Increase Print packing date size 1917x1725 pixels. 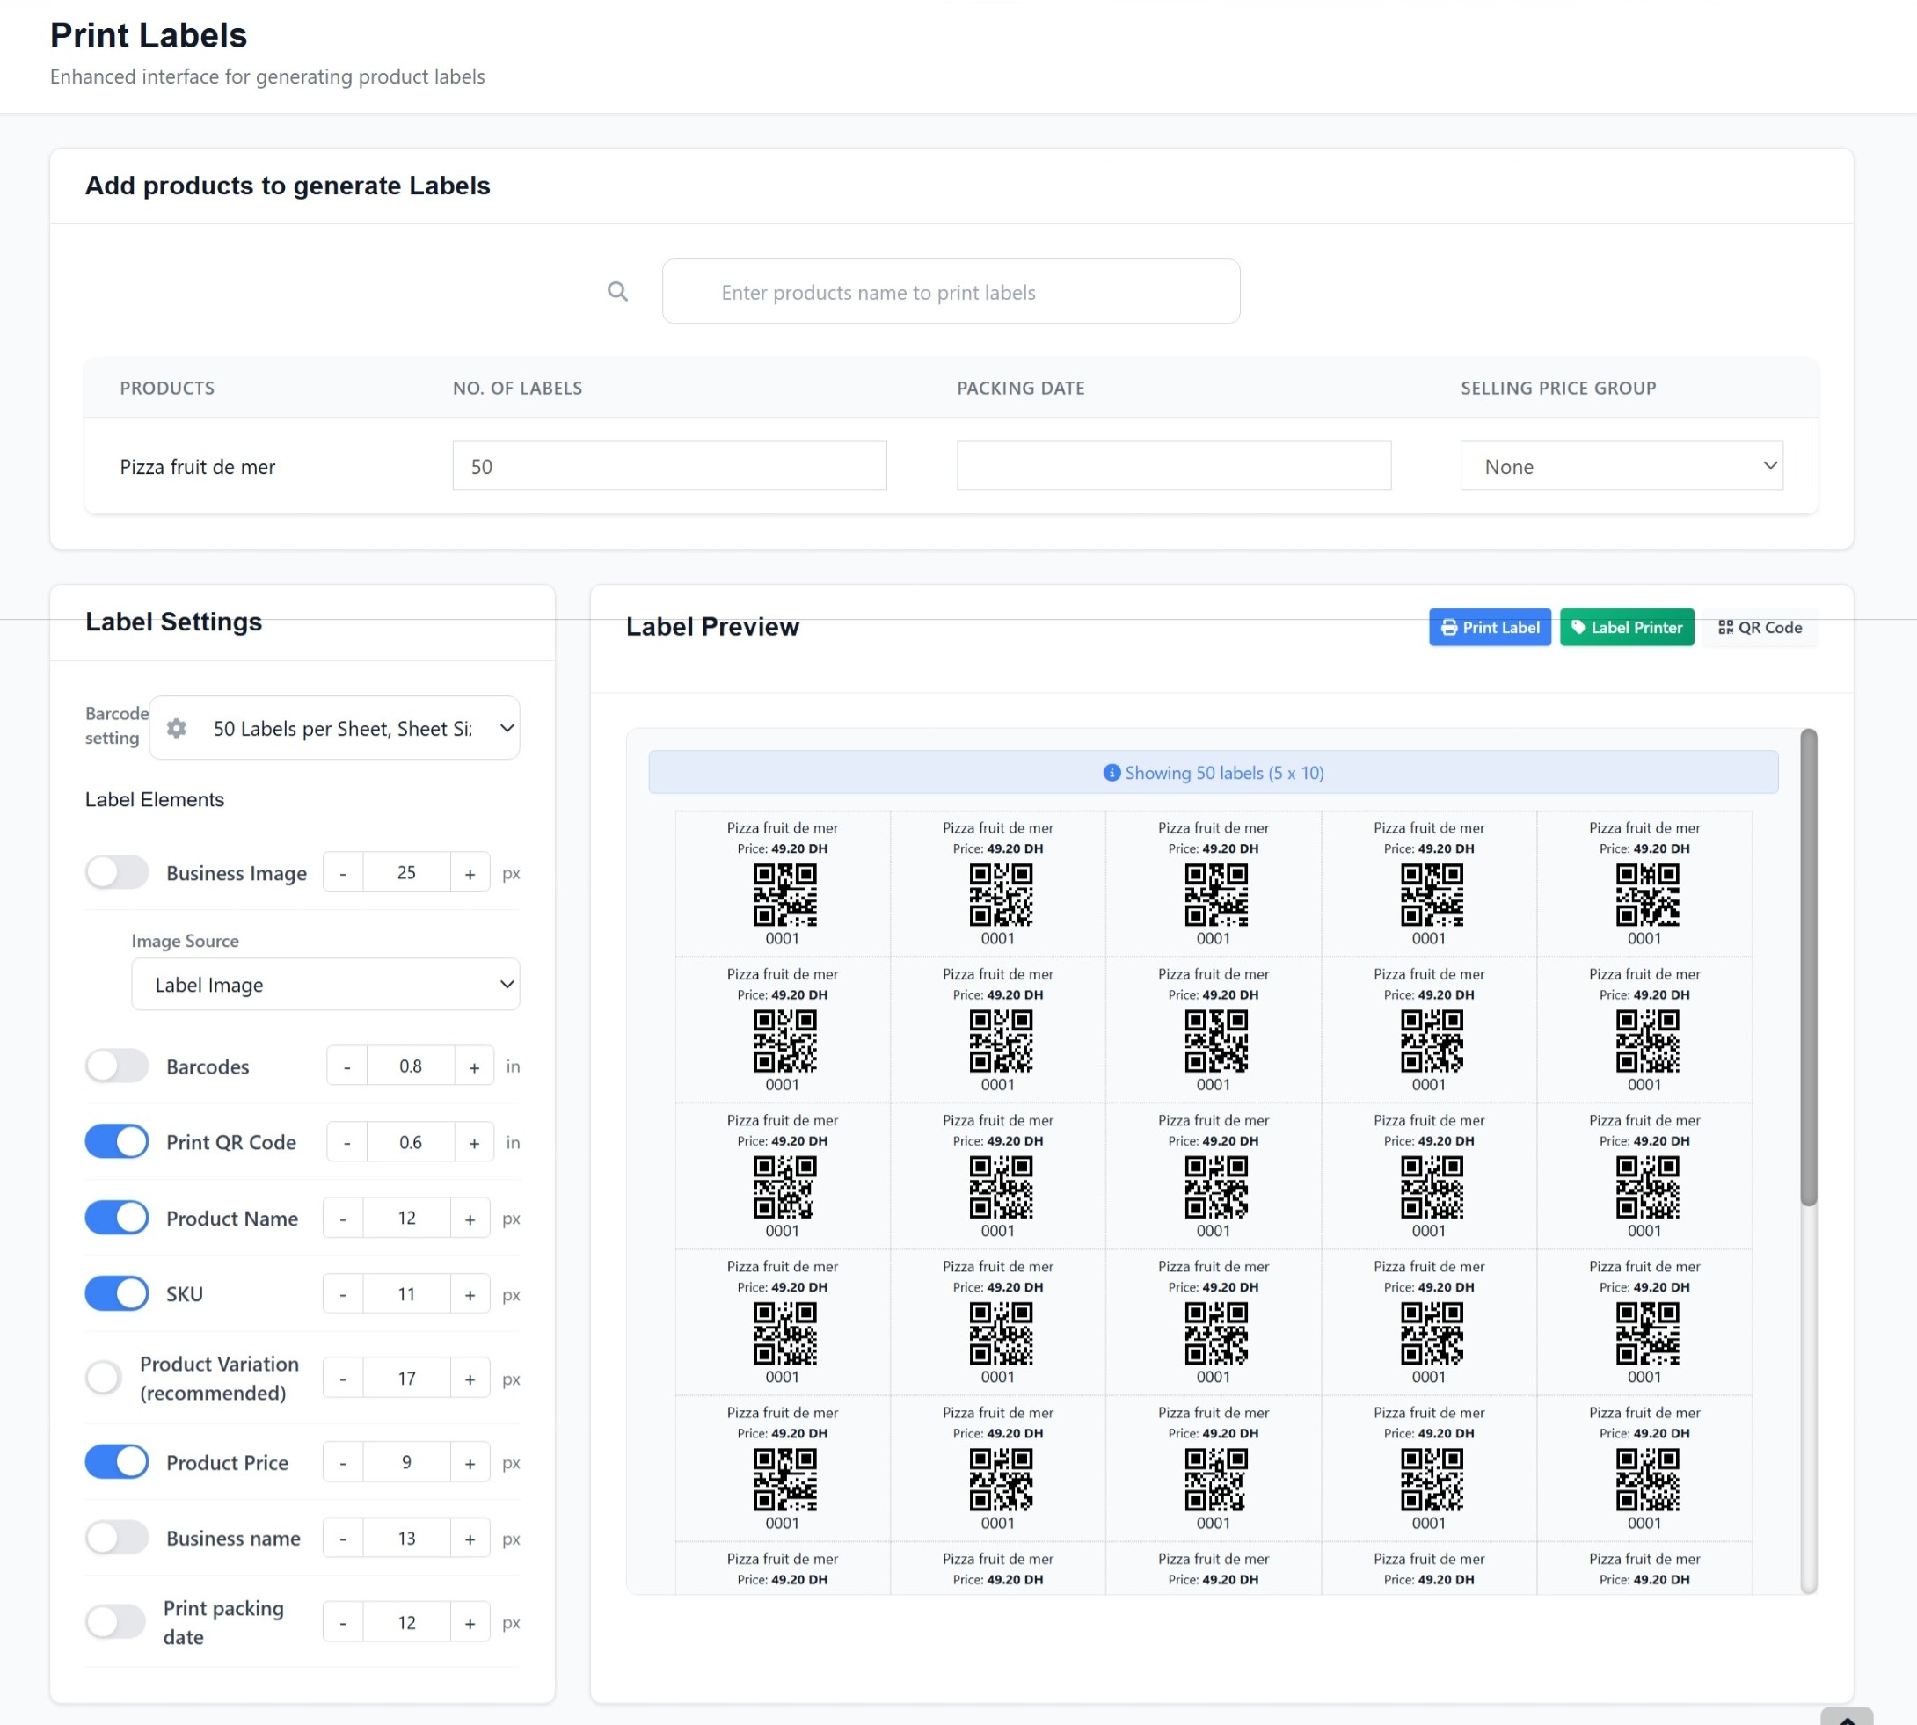tap(470, 1623)
